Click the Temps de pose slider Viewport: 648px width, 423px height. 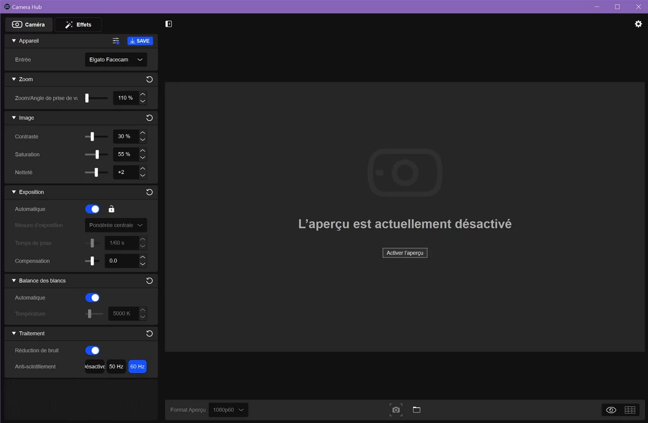click(92, 243)
